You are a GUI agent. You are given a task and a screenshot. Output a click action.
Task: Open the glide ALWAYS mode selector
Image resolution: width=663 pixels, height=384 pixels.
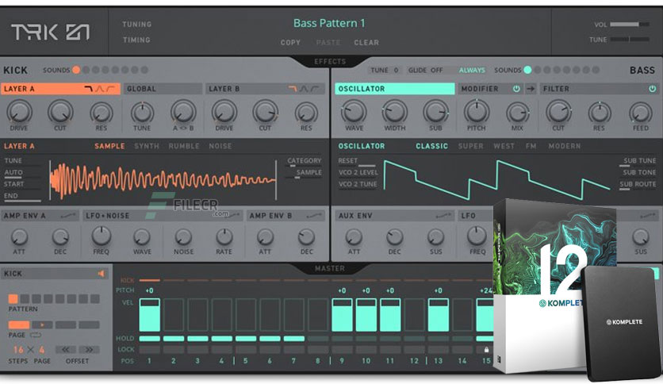(x=472, y=70)
